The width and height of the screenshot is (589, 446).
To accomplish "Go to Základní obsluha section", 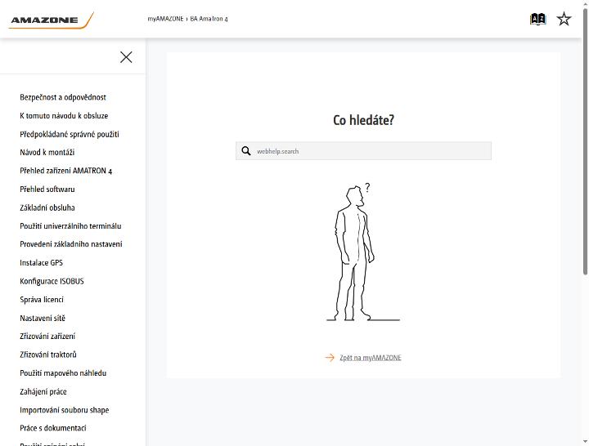I will 47,207.
